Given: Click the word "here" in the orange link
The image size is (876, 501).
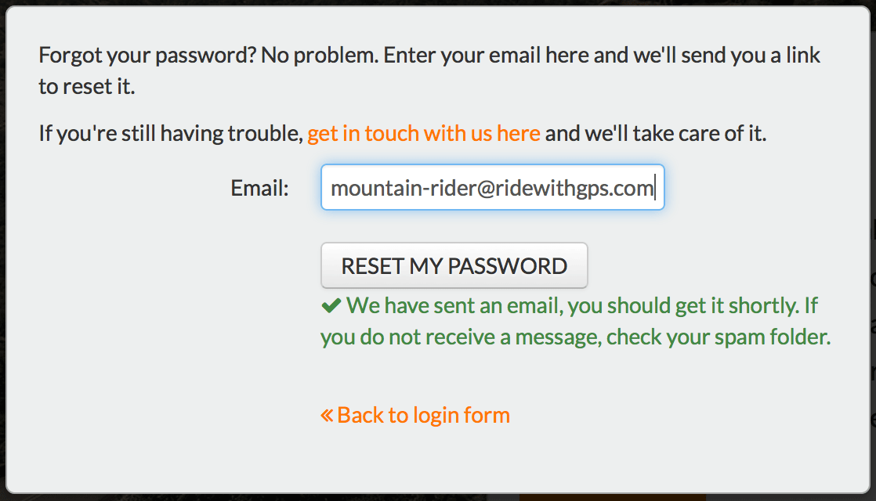Looking at the screenshot, I should click(519, 134).
